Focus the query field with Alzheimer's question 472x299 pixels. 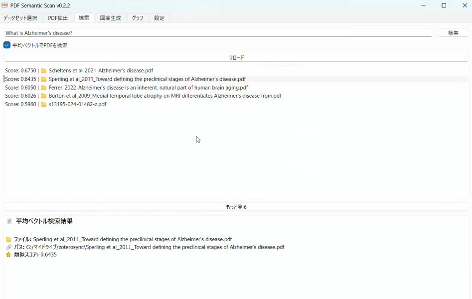(218, 33)
